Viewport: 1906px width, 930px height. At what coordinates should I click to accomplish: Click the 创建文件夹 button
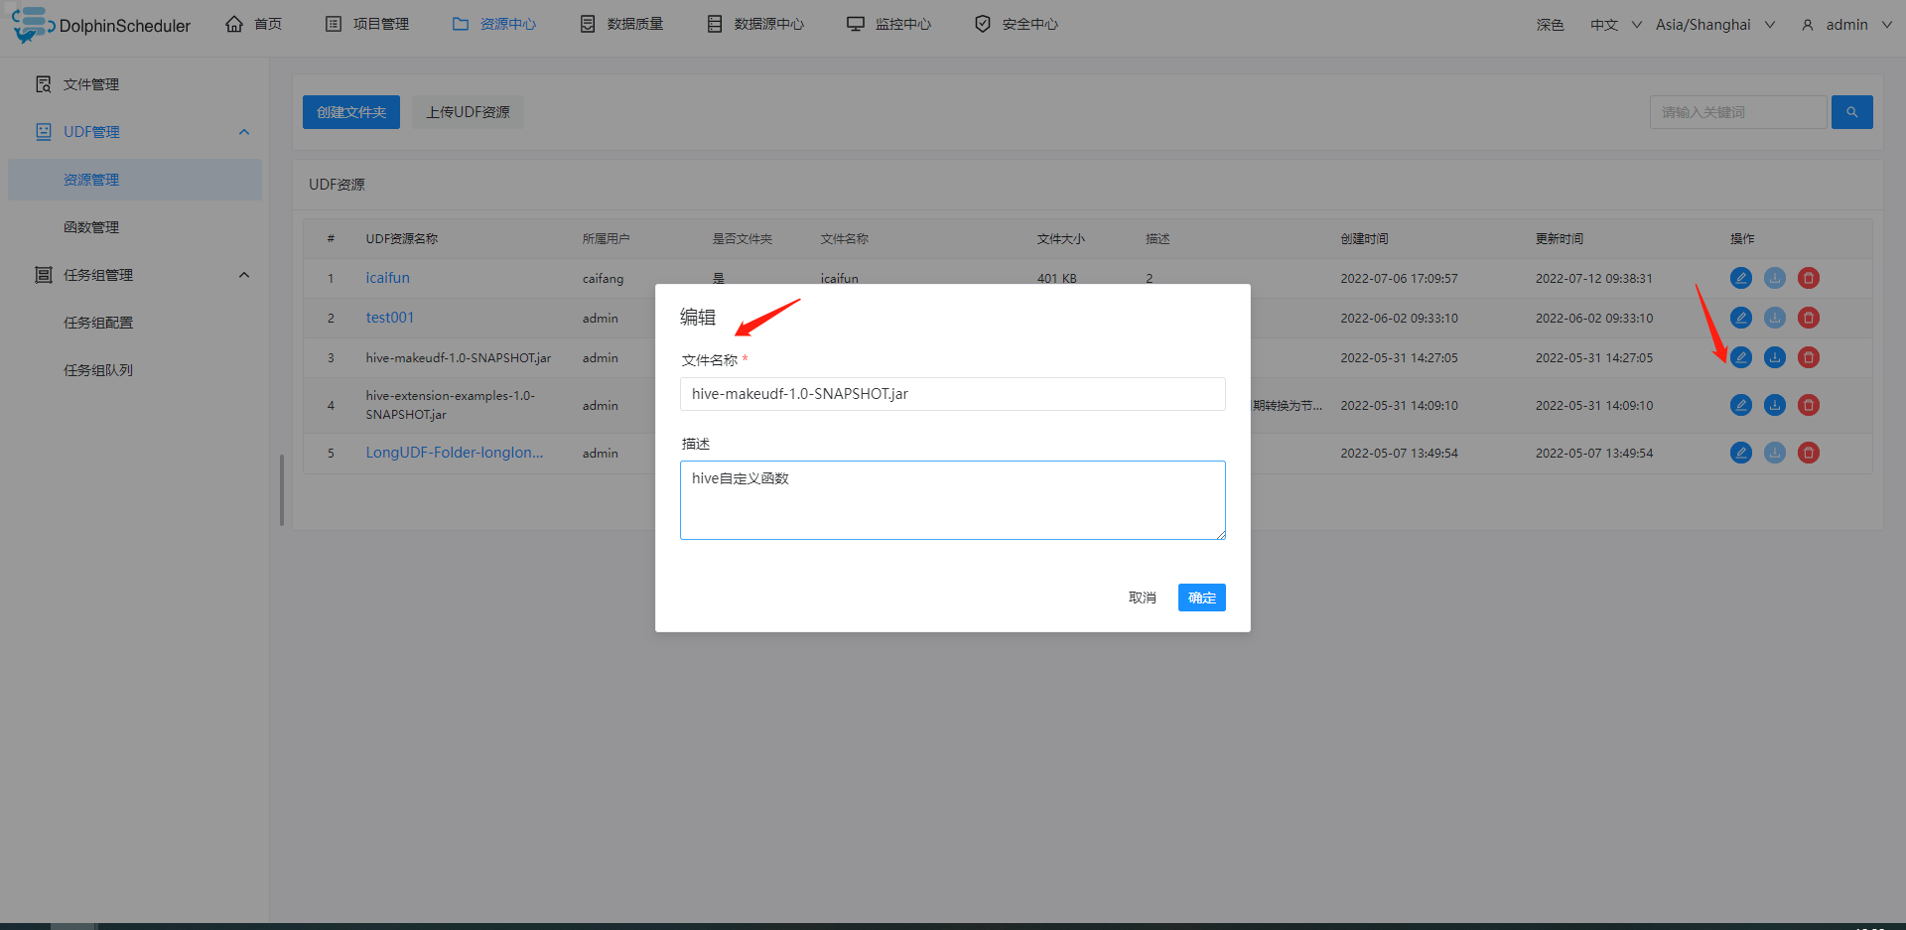[x=351, y=112]
